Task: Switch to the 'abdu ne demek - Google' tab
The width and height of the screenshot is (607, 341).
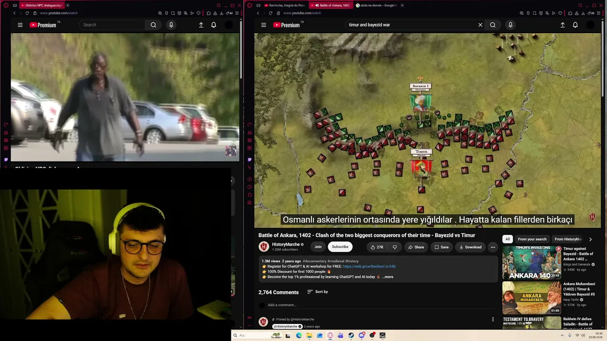Action: (x=377, y=5)
